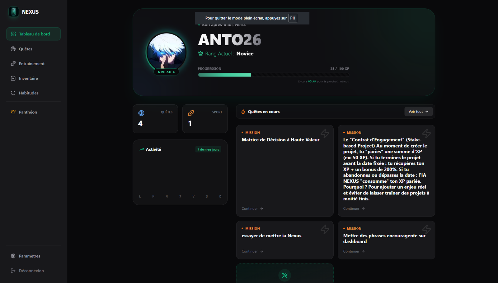The image size is (498, 283).
Task: Click the Déconnexion logout icon
Action: [13, 271]
